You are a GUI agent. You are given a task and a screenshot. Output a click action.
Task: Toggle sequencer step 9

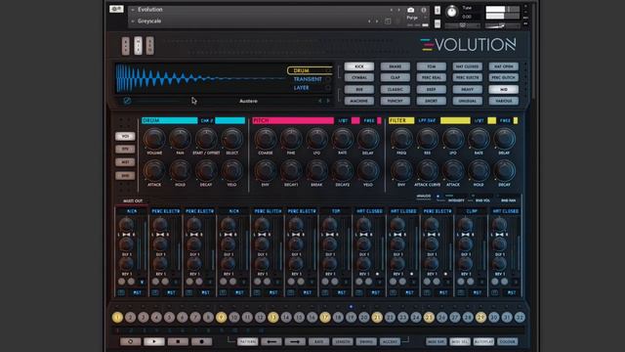(222, 317)
